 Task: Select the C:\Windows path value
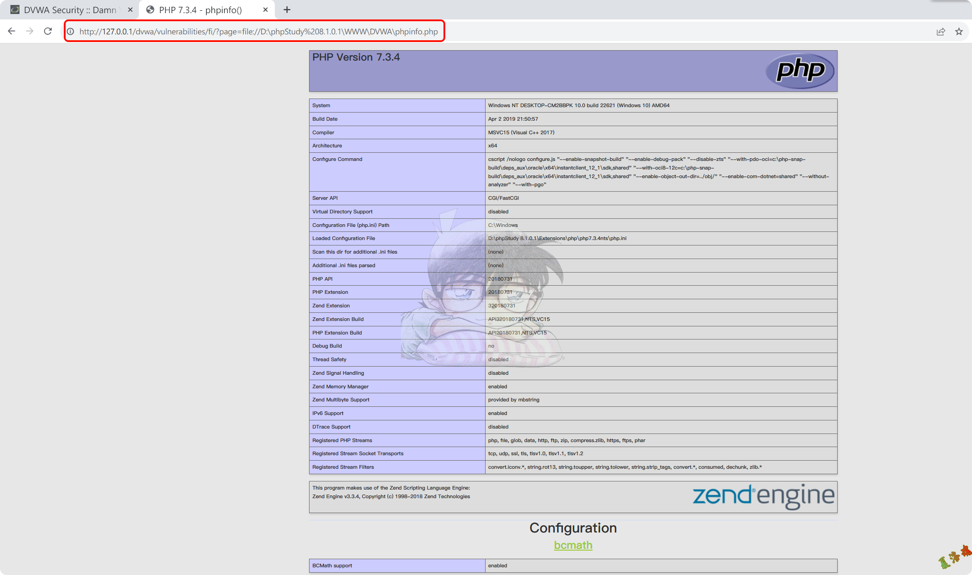point(503,225)
